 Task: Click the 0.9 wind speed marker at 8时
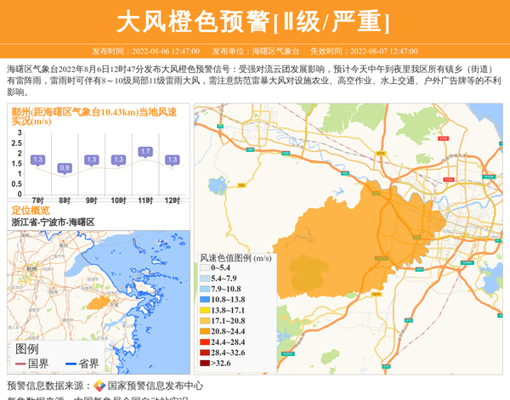coord(64,168)
